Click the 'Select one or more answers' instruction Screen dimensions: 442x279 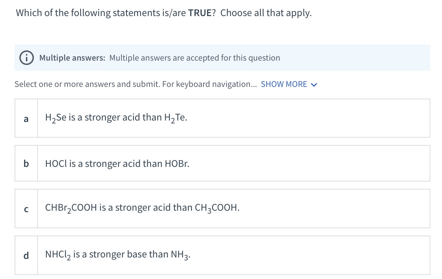pyautogui.click(x=135, y=84)
